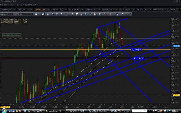The width and height of the screenshot is (181, 113).
Task: Select the orange line drawing tool
Action: (x=104, y=14)
